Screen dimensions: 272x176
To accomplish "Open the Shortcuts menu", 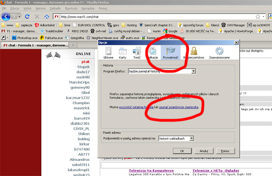I will (x=71, y=8).
